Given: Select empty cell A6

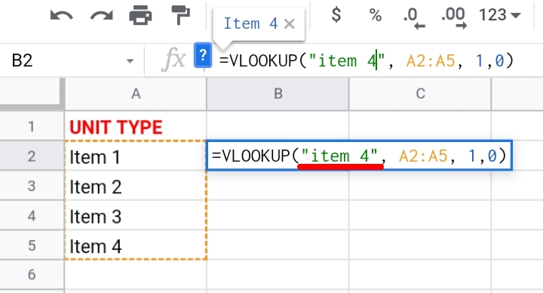Looking at the screenshot, I should point(136,274).
